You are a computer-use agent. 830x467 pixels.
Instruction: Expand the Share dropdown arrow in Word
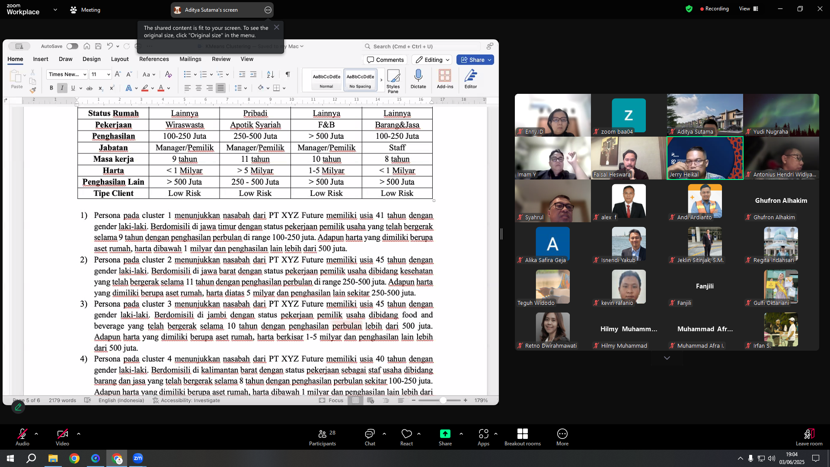tap(490, 60)
